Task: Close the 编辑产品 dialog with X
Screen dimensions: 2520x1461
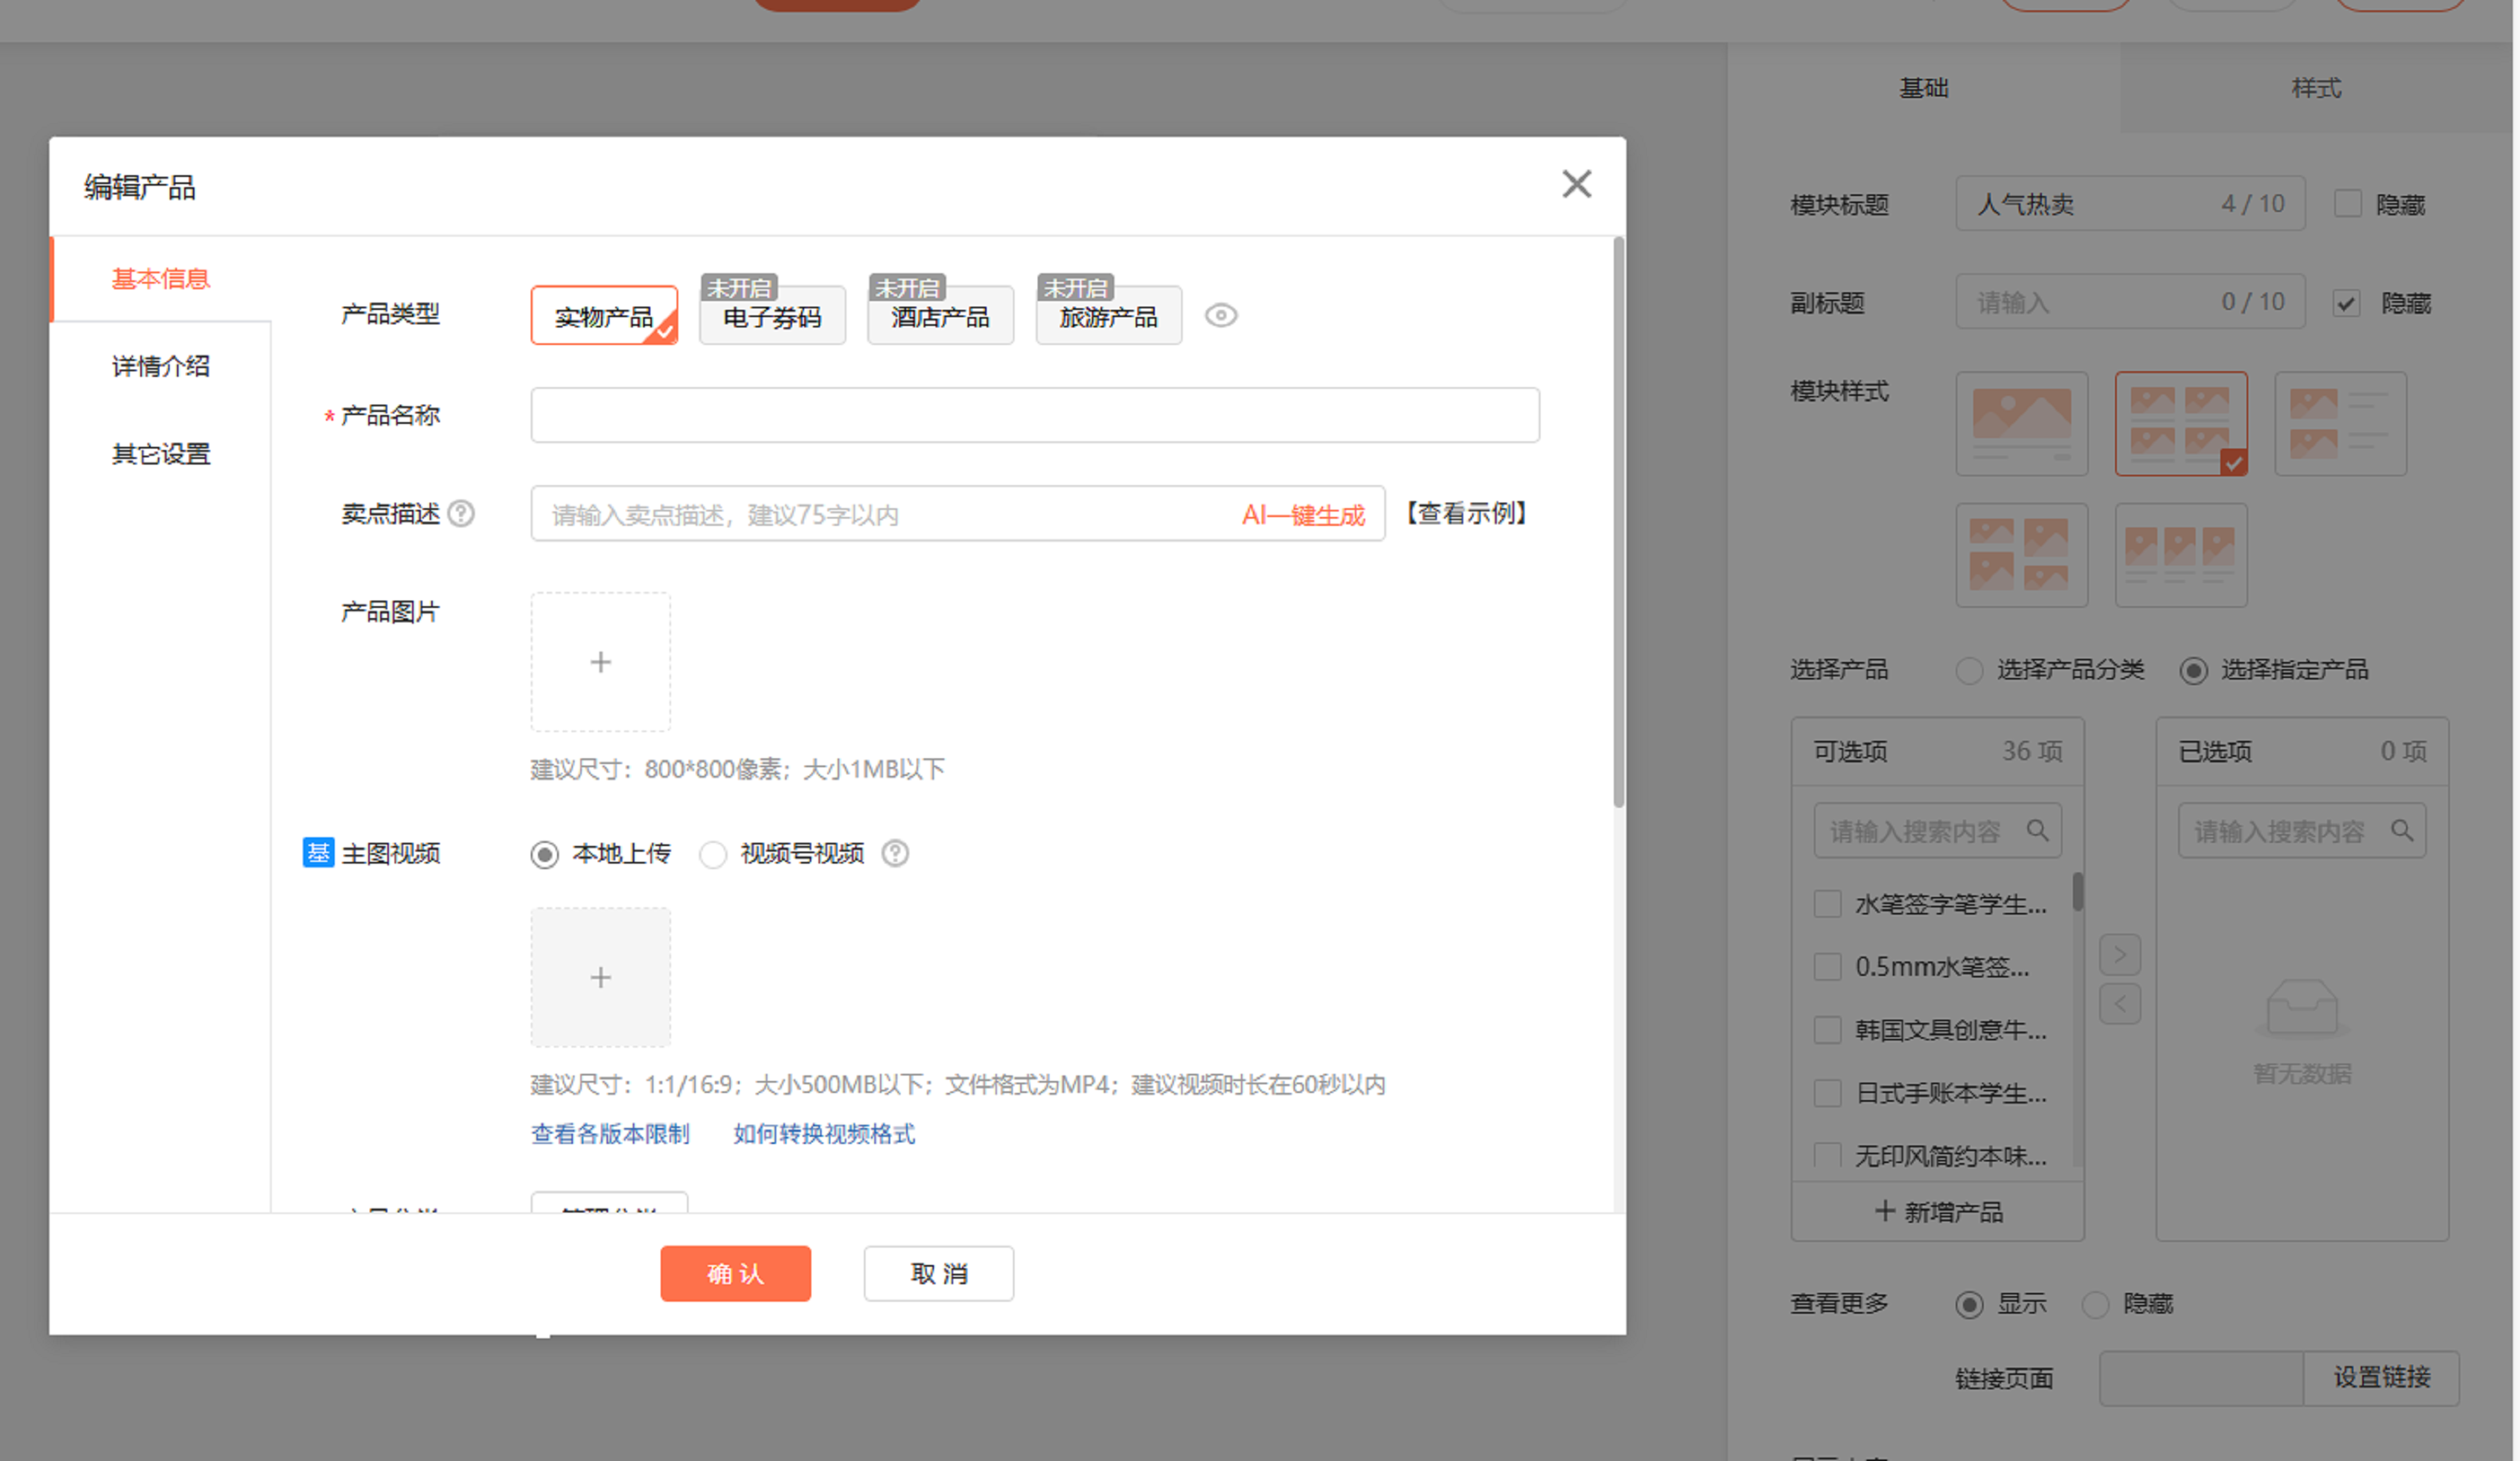Action: click(x=1576, y=184)
